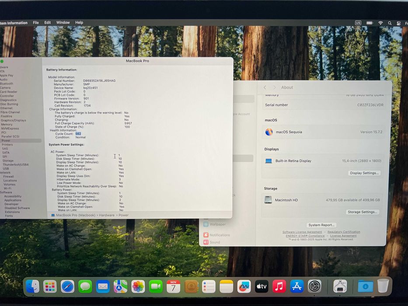Click the US input source indicator

[x=358, y=23]
